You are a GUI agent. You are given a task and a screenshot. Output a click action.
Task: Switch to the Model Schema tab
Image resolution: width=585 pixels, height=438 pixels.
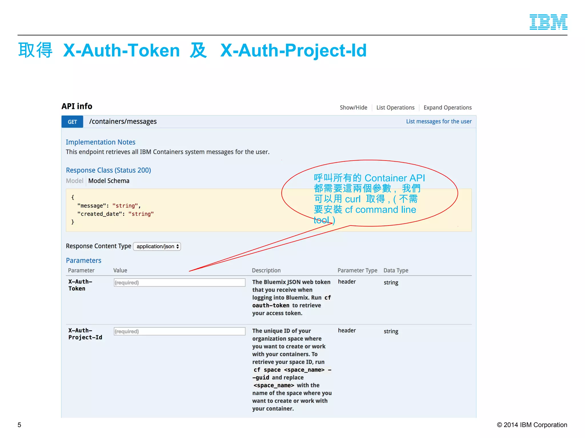click(x=109, y=181)
